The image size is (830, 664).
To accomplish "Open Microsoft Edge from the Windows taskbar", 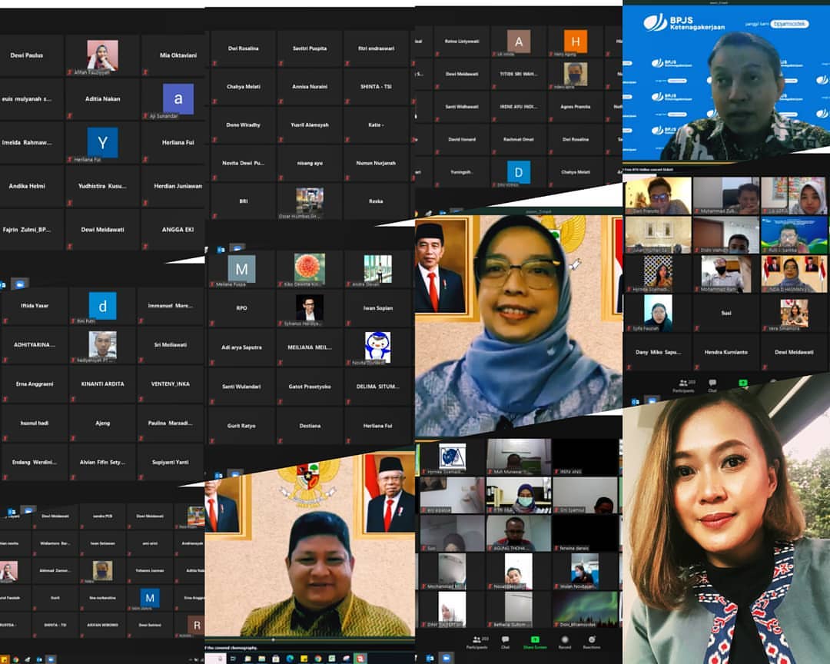I will 289,659.
